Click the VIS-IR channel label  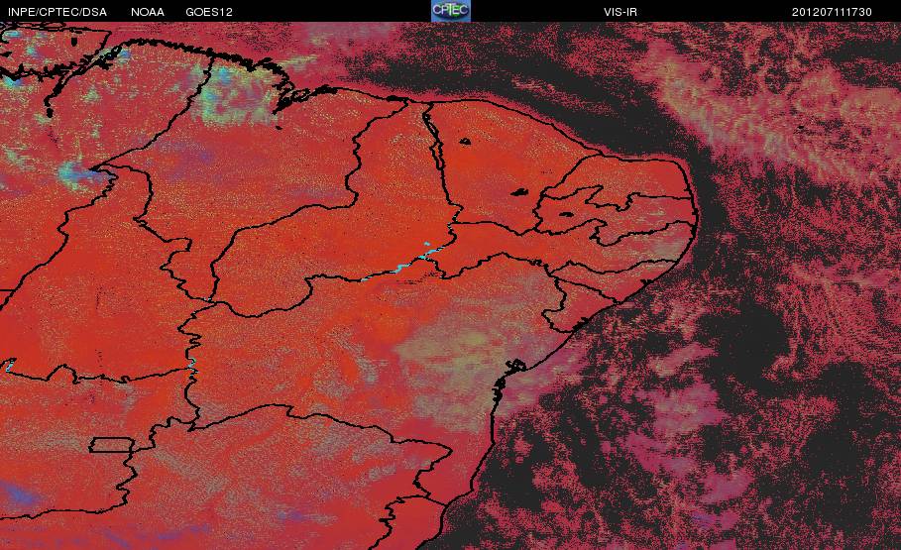click(x=620, y=12)
